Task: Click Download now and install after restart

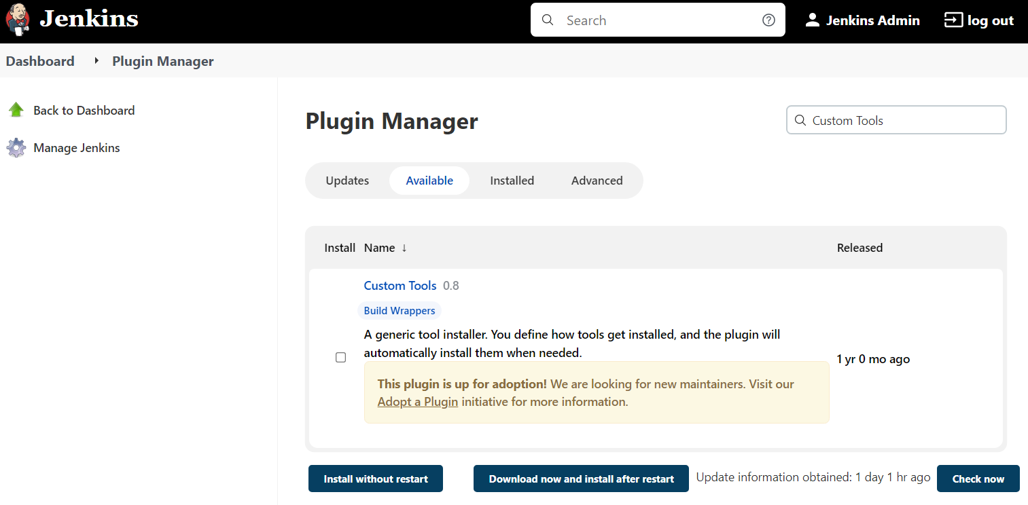Action: click(x=582, y=479)
